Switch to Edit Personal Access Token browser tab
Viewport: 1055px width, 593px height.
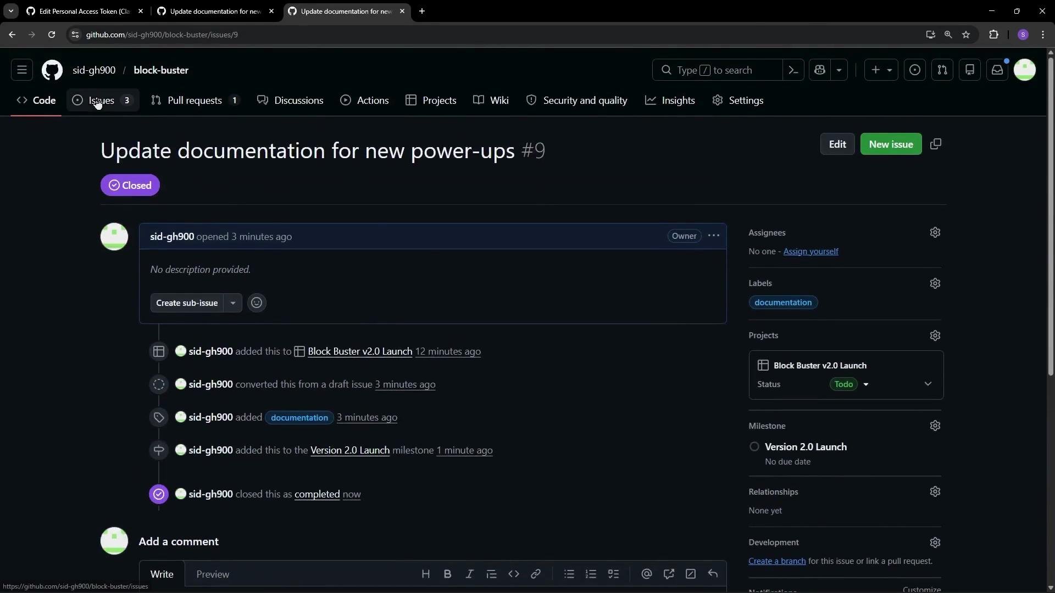(84, 11)
